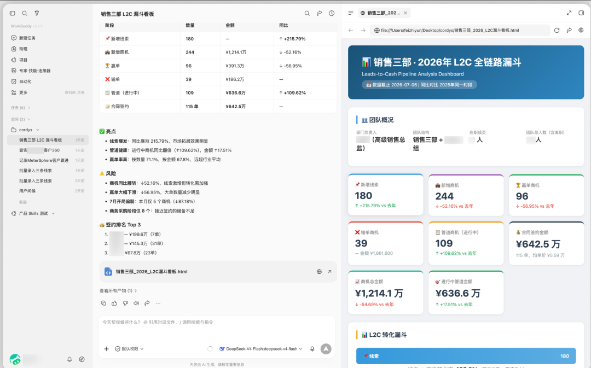This screenshot has width=591, height=368.
Task: Click the thumbs up icon
Action: [x=114, y=303]
